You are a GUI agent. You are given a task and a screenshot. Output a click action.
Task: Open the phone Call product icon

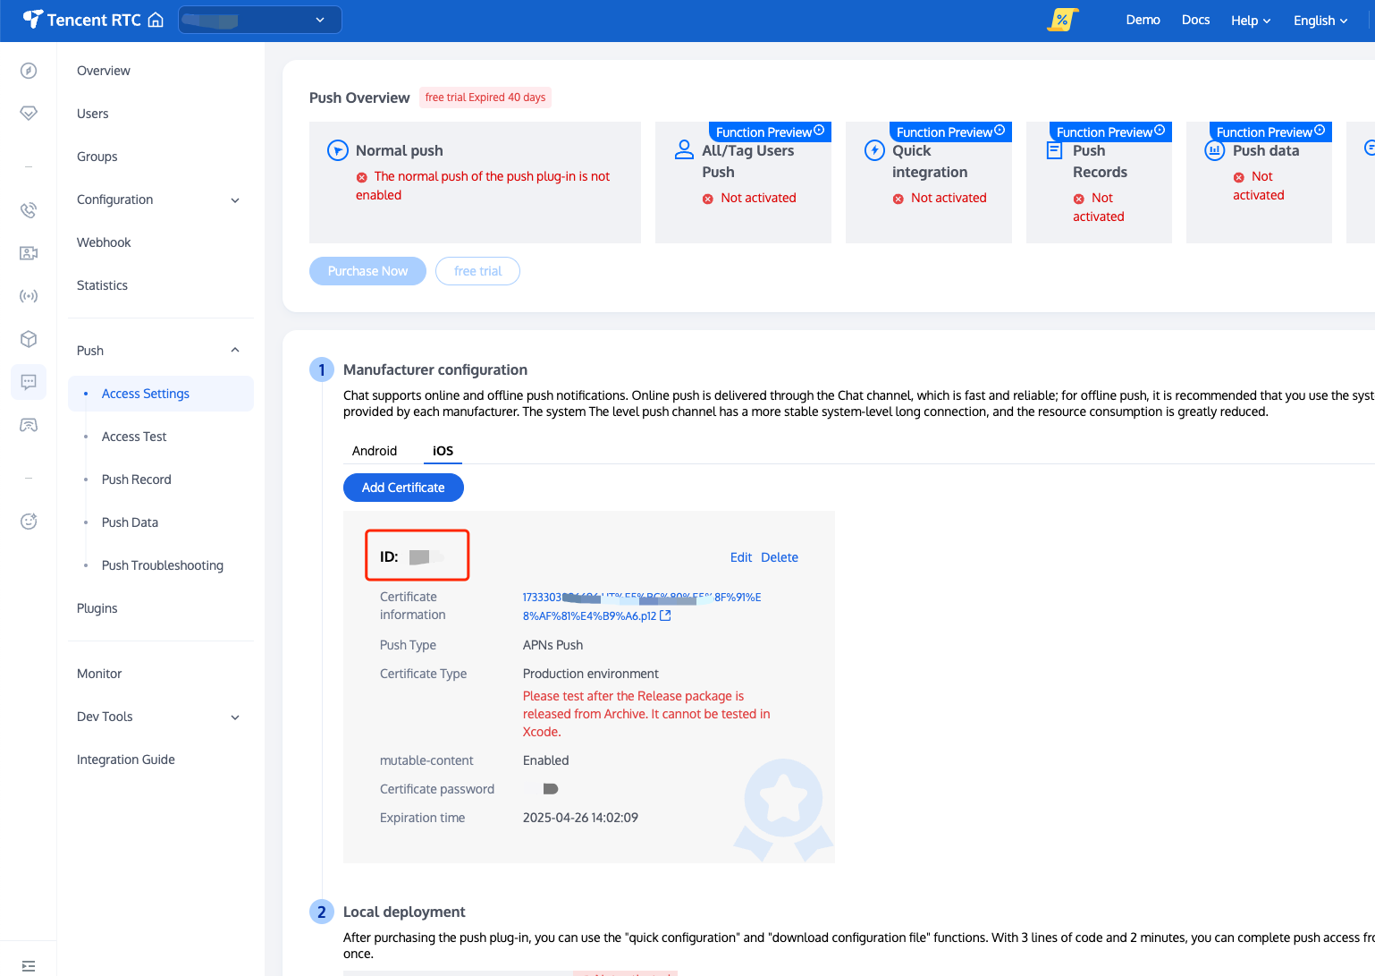[28, 209]
